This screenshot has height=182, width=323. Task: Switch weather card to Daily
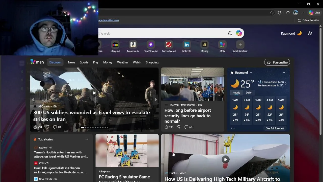pos(249,93)
